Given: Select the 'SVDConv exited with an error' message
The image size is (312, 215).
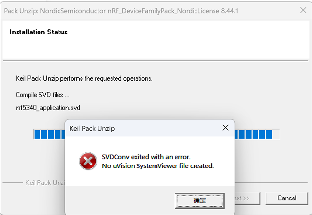Looking at the screenshot, I should (146, 157).
